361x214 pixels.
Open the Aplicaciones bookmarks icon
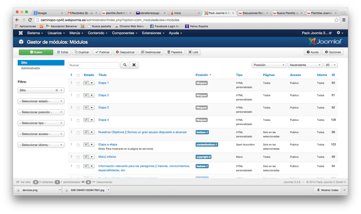click(x=17, y=26)
